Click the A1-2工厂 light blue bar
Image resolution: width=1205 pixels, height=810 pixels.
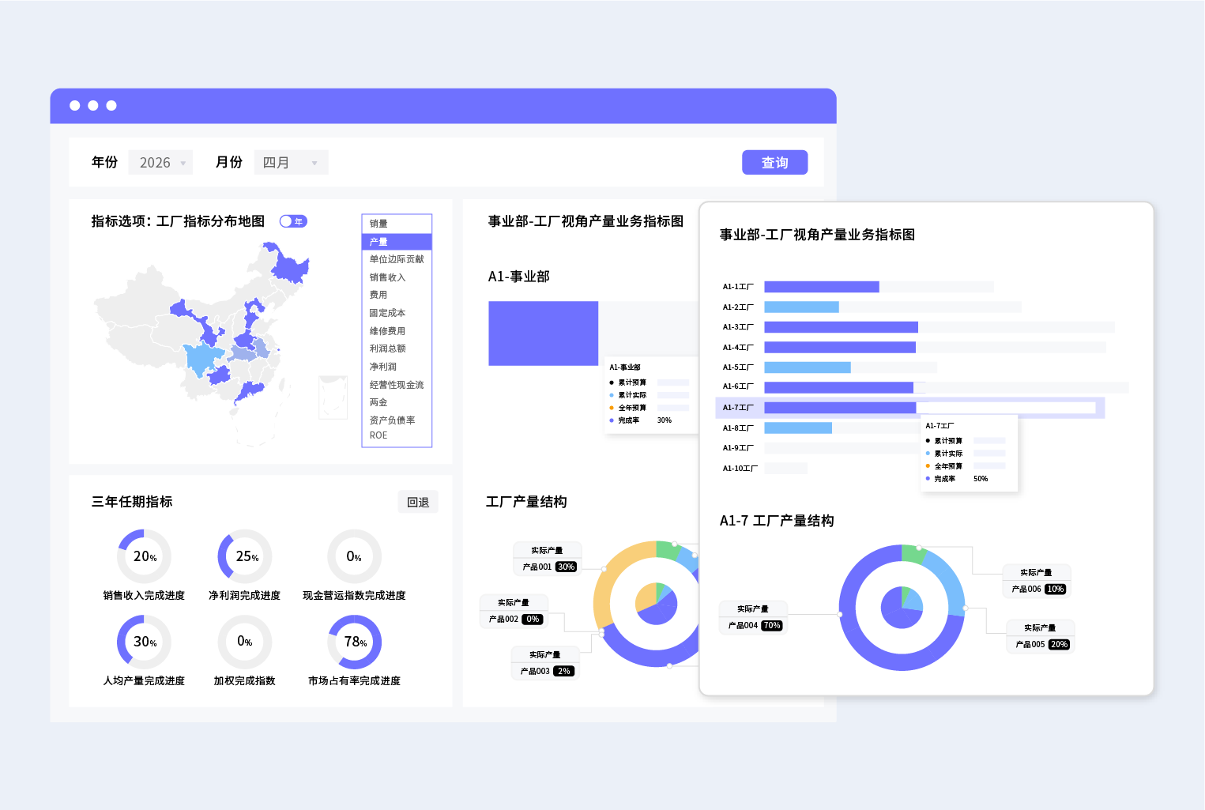coord(801,307)
